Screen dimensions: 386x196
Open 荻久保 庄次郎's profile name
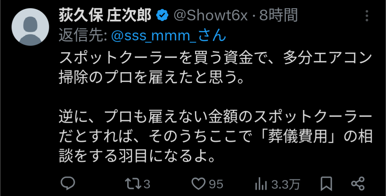105,16
